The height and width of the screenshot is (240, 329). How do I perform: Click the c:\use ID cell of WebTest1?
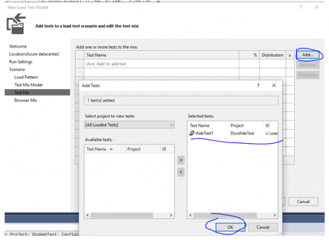tap(272, 133)
